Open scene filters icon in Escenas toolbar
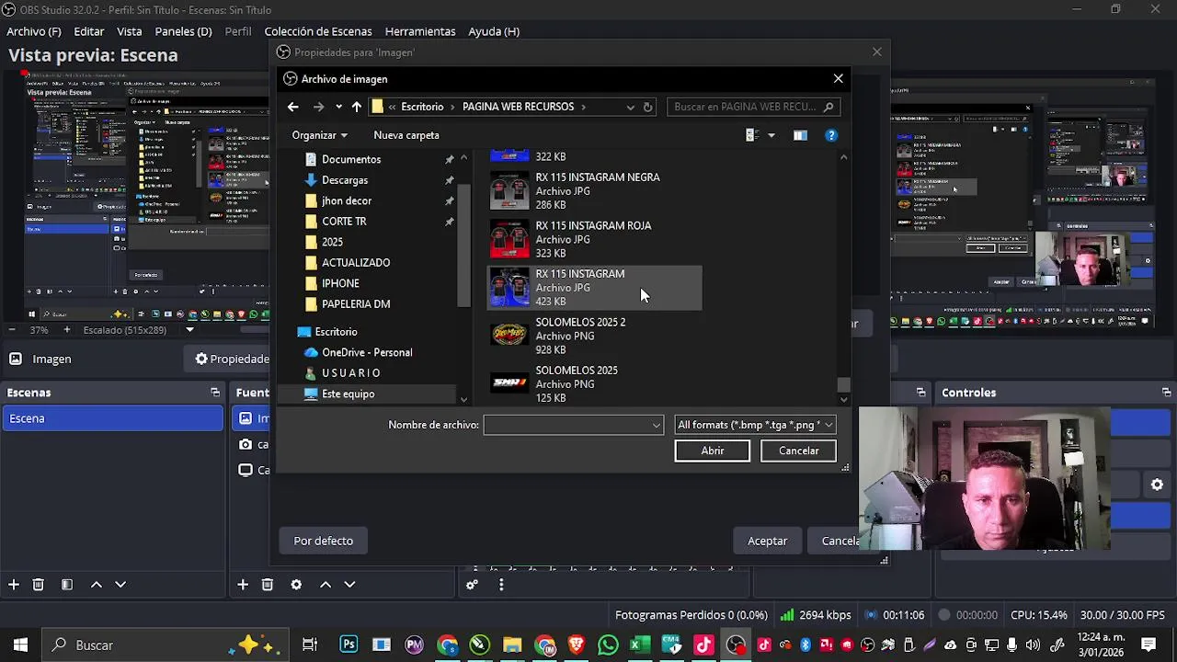1177x662 pixels. click(x=67, y=585)
